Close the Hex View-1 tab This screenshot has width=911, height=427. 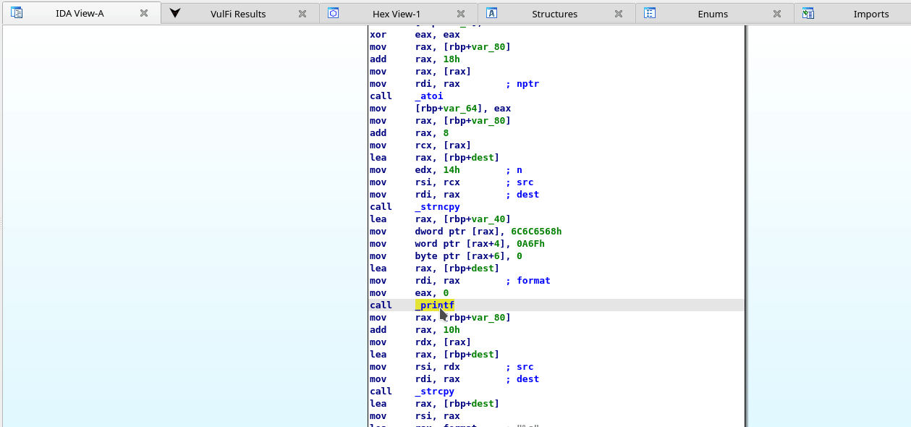point(461,14)
